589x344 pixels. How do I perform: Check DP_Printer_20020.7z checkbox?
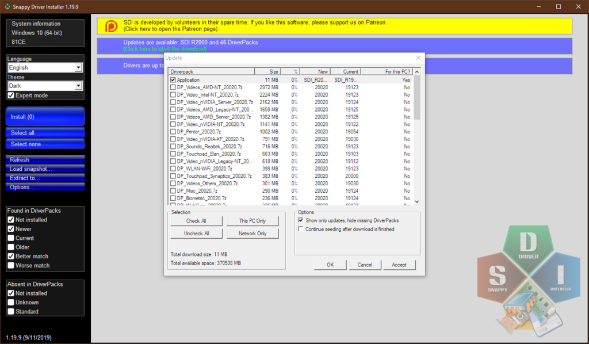click(x=173, y=131)
